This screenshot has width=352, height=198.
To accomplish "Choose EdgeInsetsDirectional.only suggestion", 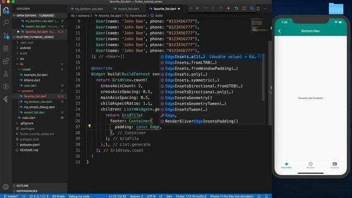I will coord(211,92).
